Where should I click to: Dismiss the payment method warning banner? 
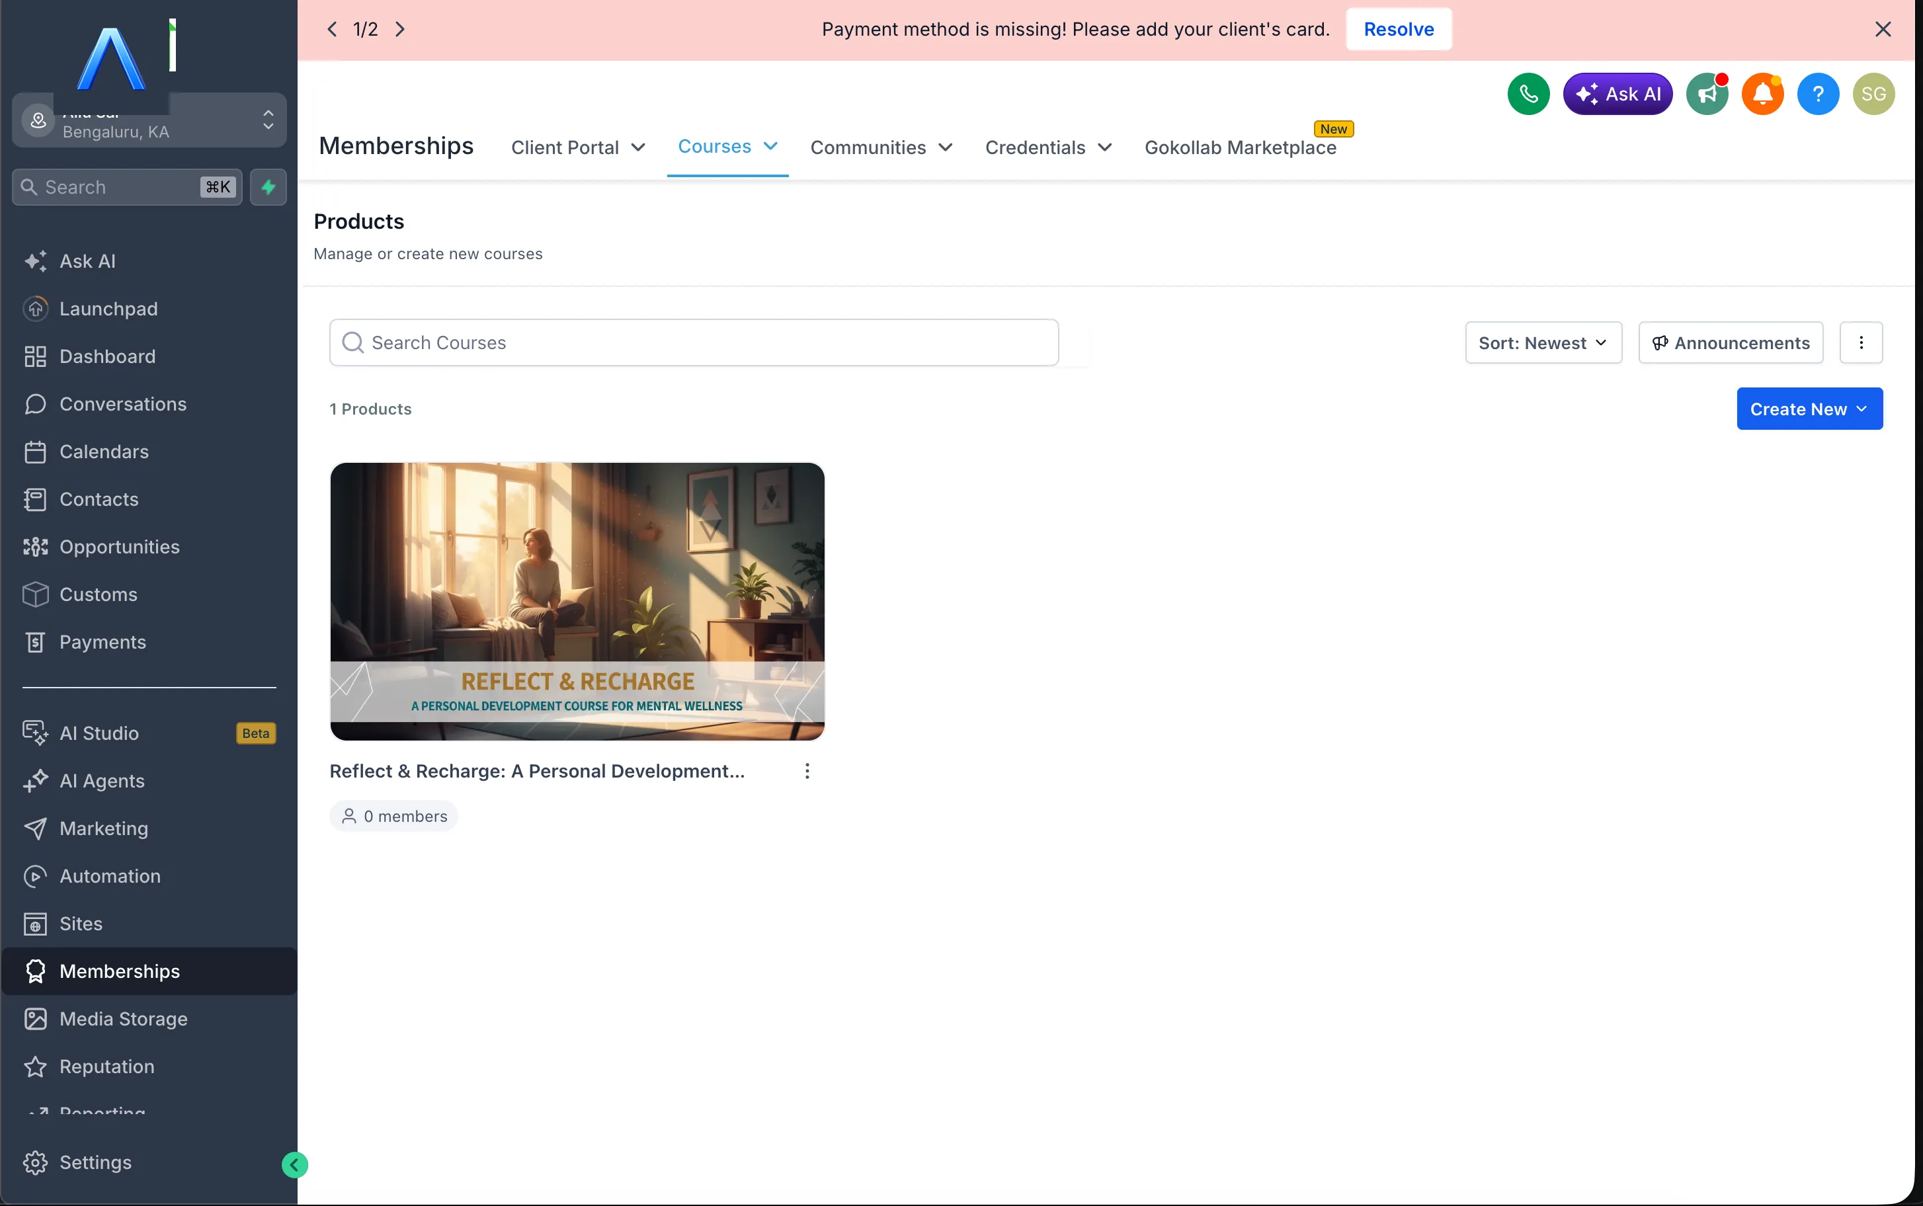1882,30
